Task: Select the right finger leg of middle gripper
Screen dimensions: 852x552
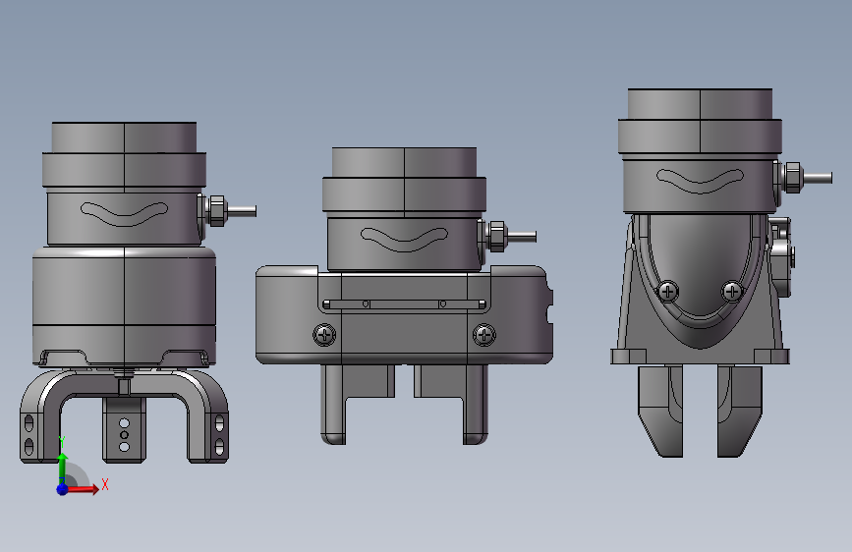Action: coord(476,405)
